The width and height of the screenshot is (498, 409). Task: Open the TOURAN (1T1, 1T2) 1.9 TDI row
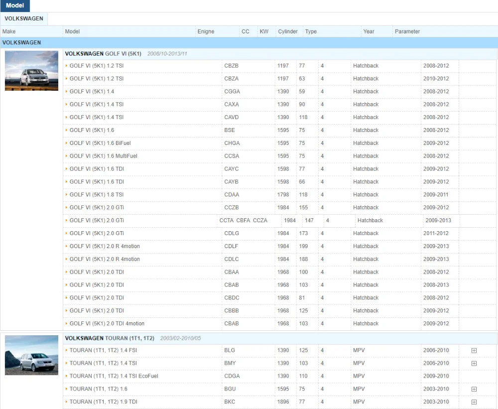(280, 402)
